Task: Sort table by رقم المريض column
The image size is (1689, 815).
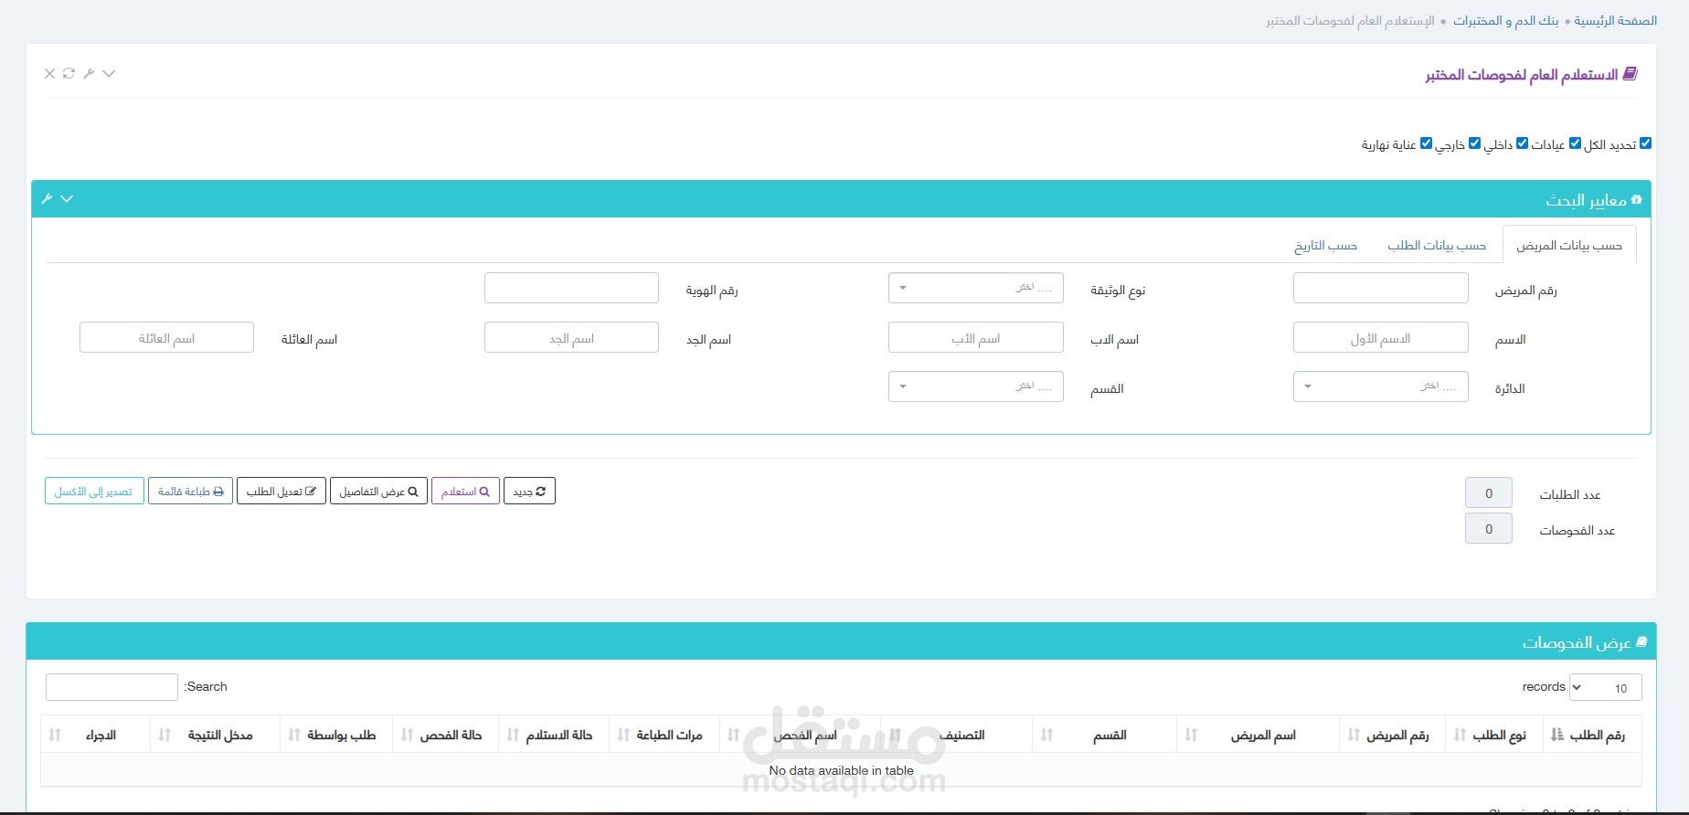Action: (x=1392, y=735)
